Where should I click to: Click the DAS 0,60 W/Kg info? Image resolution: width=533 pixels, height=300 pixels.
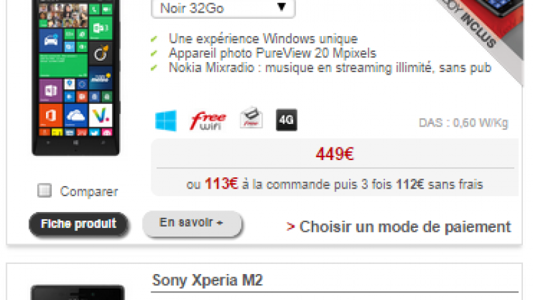tap(463, 123)
